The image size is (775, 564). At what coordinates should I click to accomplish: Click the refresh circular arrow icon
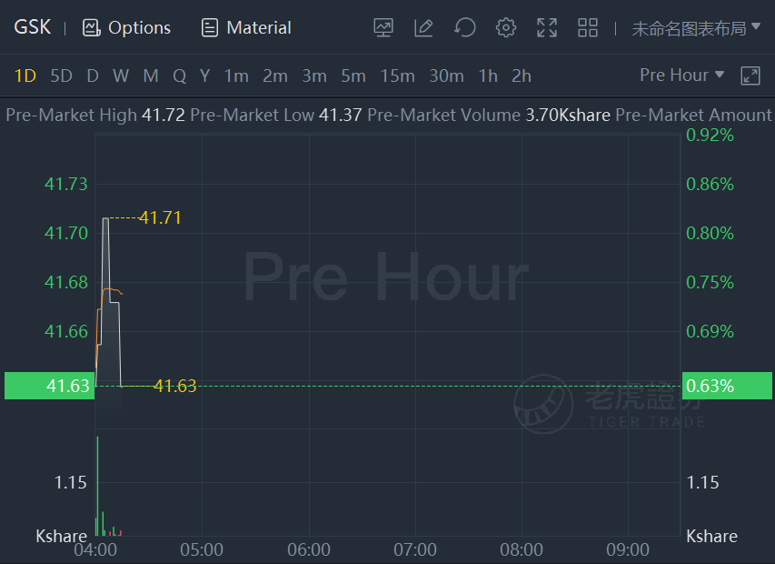464,27
